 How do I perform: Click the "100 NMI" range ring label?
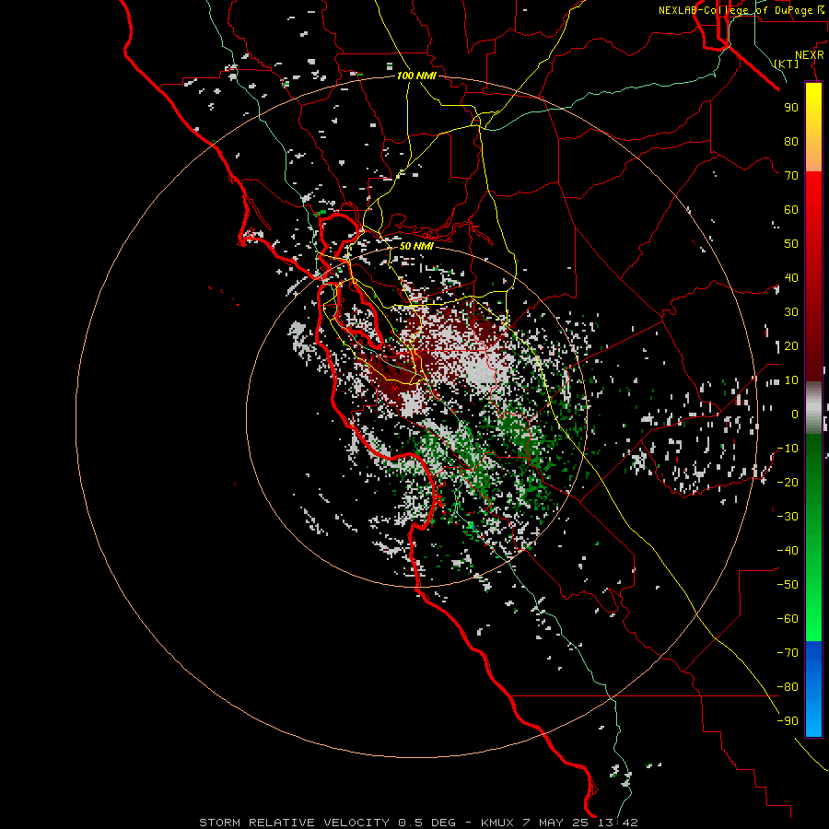(x=416, y=76)
